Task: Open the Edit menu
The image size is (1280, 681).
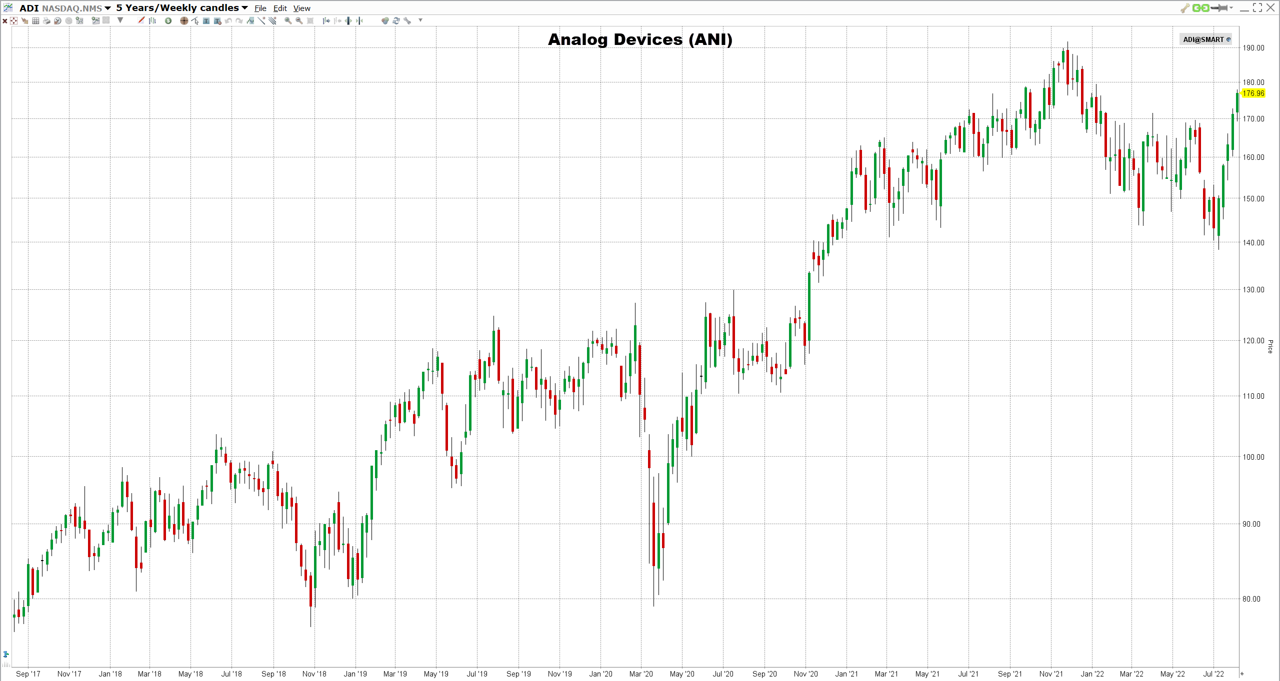Action: point(280,8)
